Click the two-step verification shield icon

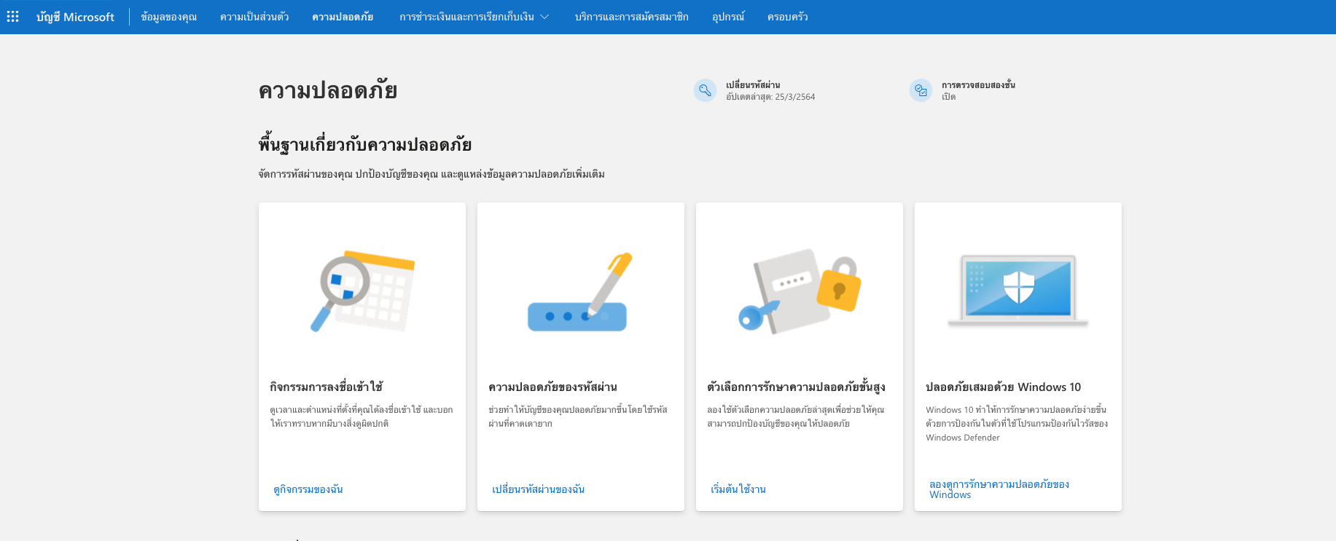coord(921,90)
